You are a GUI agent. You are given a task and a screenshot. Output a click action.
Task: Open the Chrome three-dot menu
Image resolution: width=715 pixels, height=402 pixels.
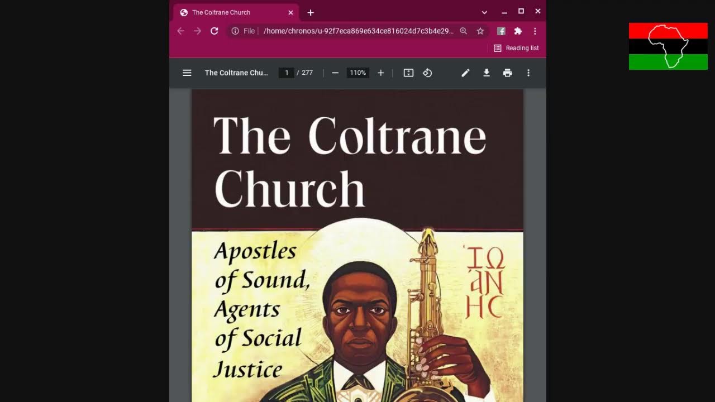coord(535,31)
